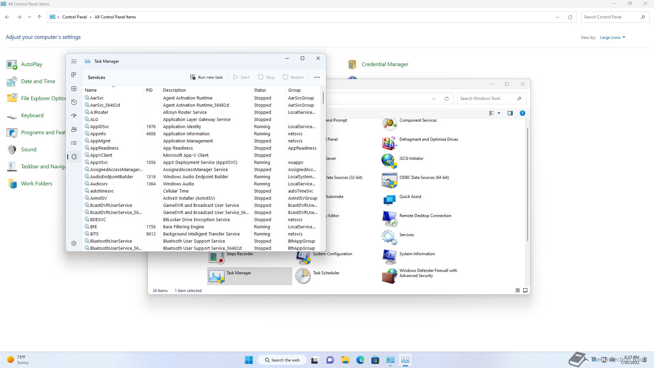Select the AJRouter service row

(202, 112)
